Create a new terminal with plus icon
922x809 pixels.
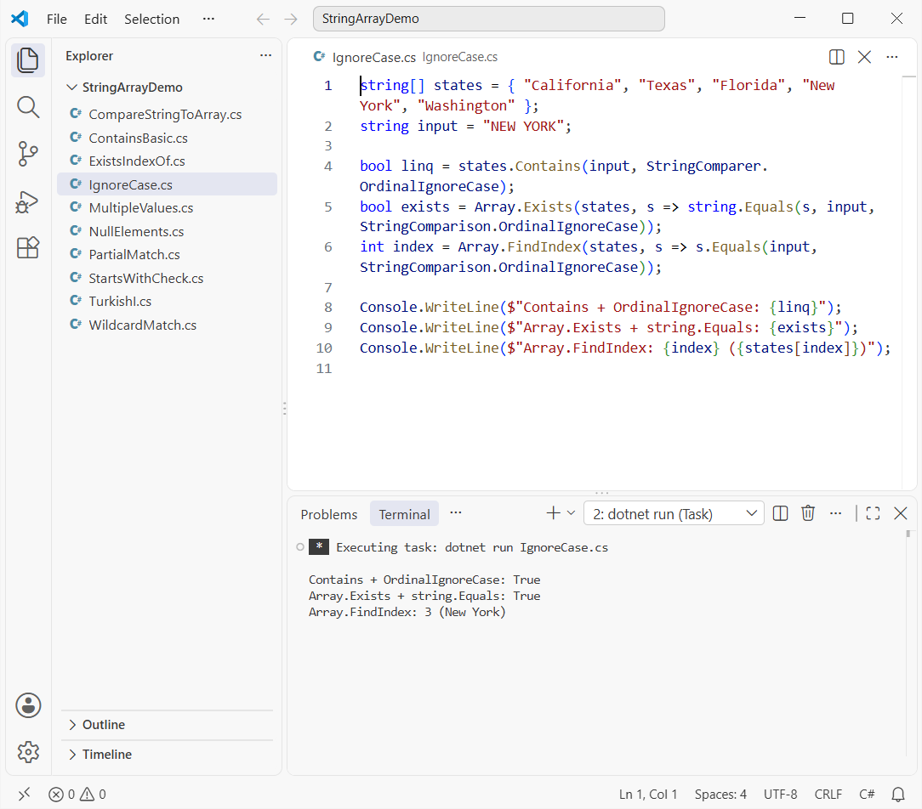coord(553,513)
